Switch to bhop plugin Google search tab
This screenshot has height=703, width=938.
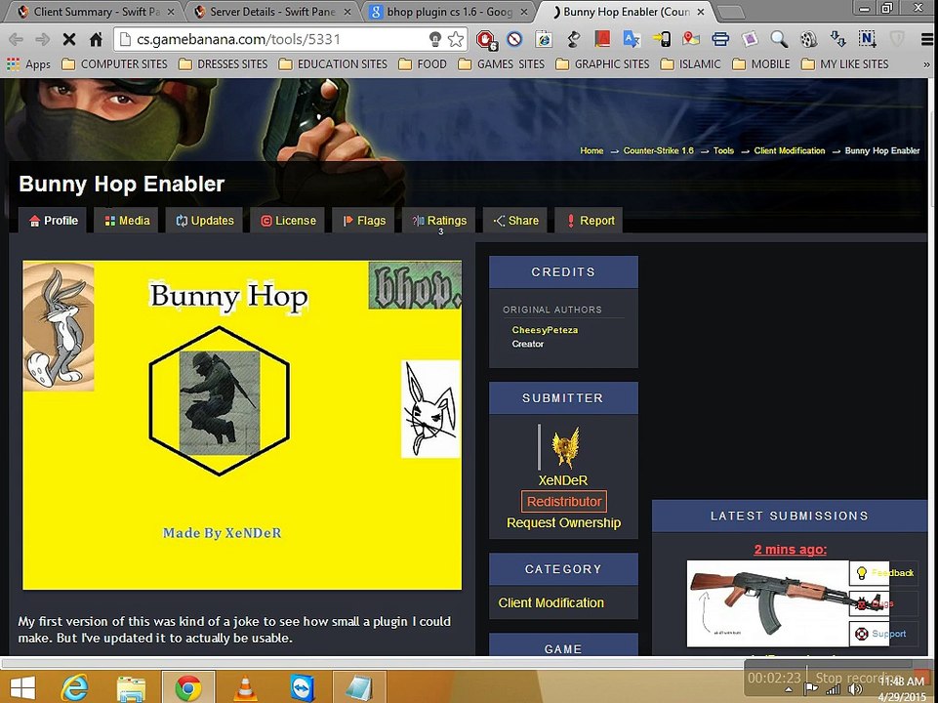click(450, 12)
